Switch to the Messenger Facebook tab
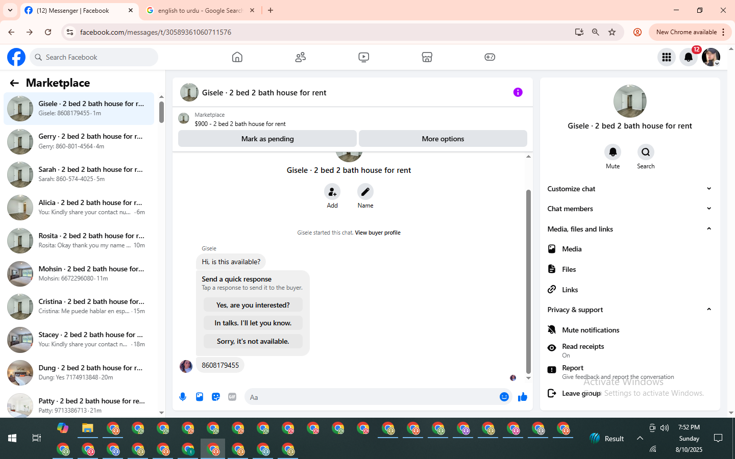The image size is (735, 459). point(79,10)
